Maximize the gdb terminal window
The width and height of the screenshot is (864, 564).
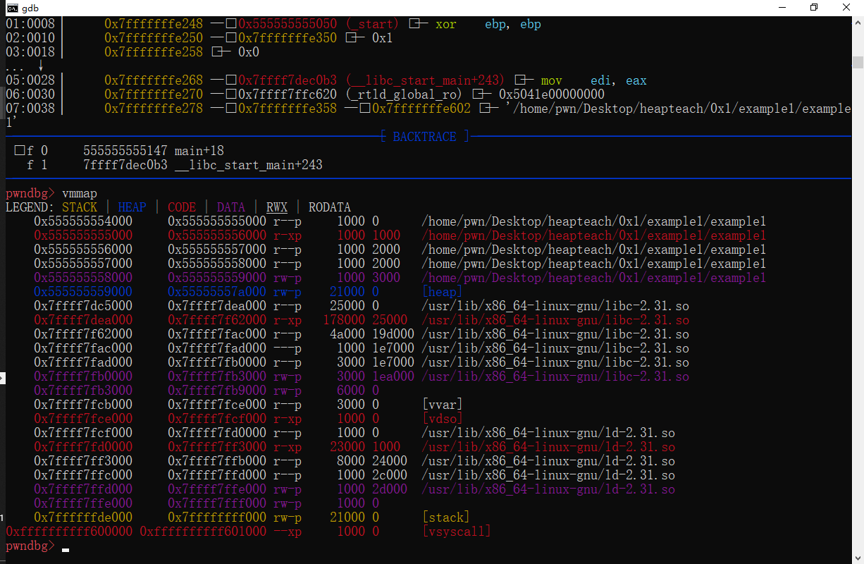coord(814,8)
